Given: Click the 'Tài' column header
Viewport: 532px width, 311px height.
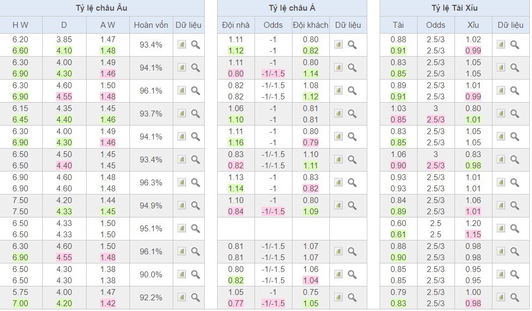Looking at the screenshot, I should tap(398, 25).
